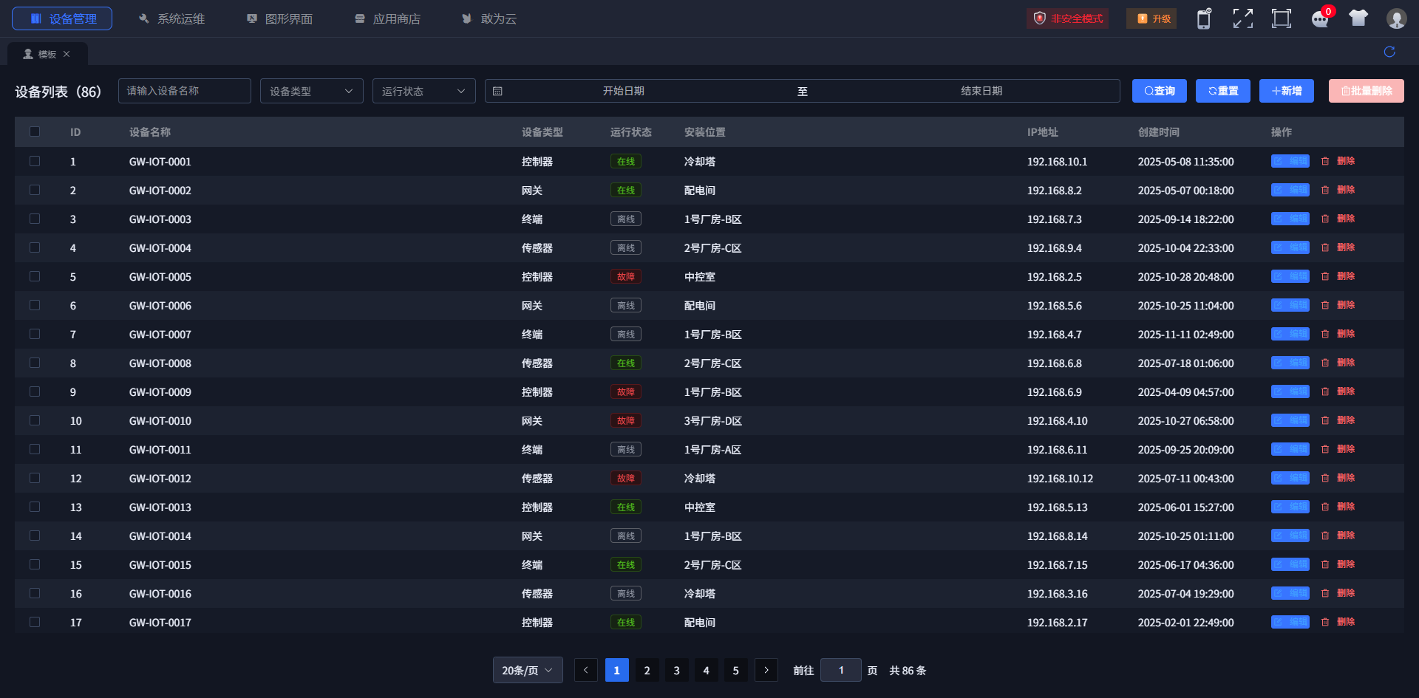Open the mobile device icon in header
This screenshot has height=698, width=1419.
coord(1204,18)
